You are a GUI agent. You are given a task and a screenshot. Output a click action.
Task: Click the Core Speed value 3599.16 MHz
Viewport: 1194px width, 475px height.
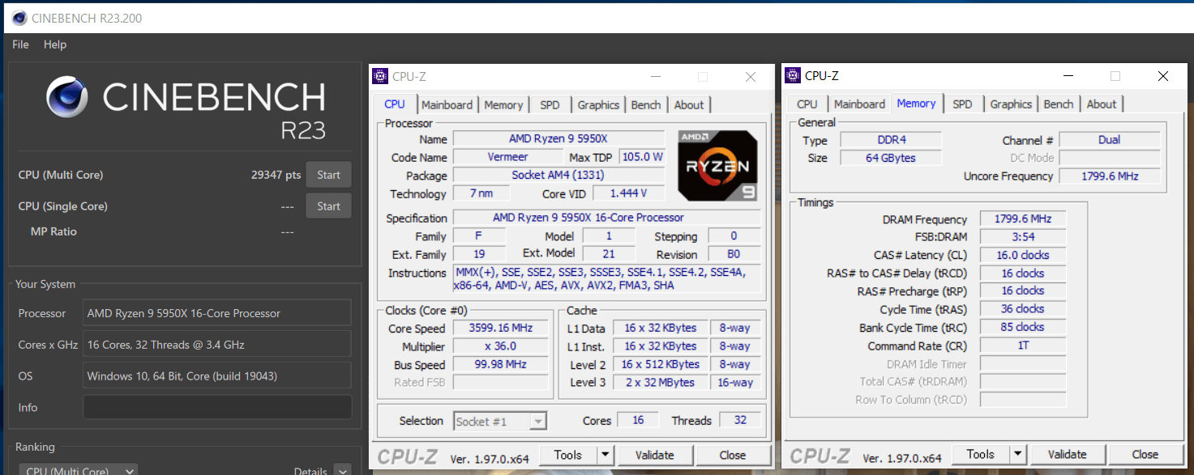click(500, 329)
